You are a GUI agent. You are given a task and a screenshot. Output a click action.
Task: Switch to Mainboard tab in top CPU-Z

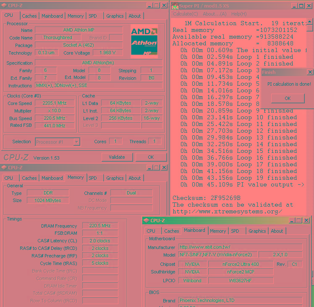tap(52, 16)
